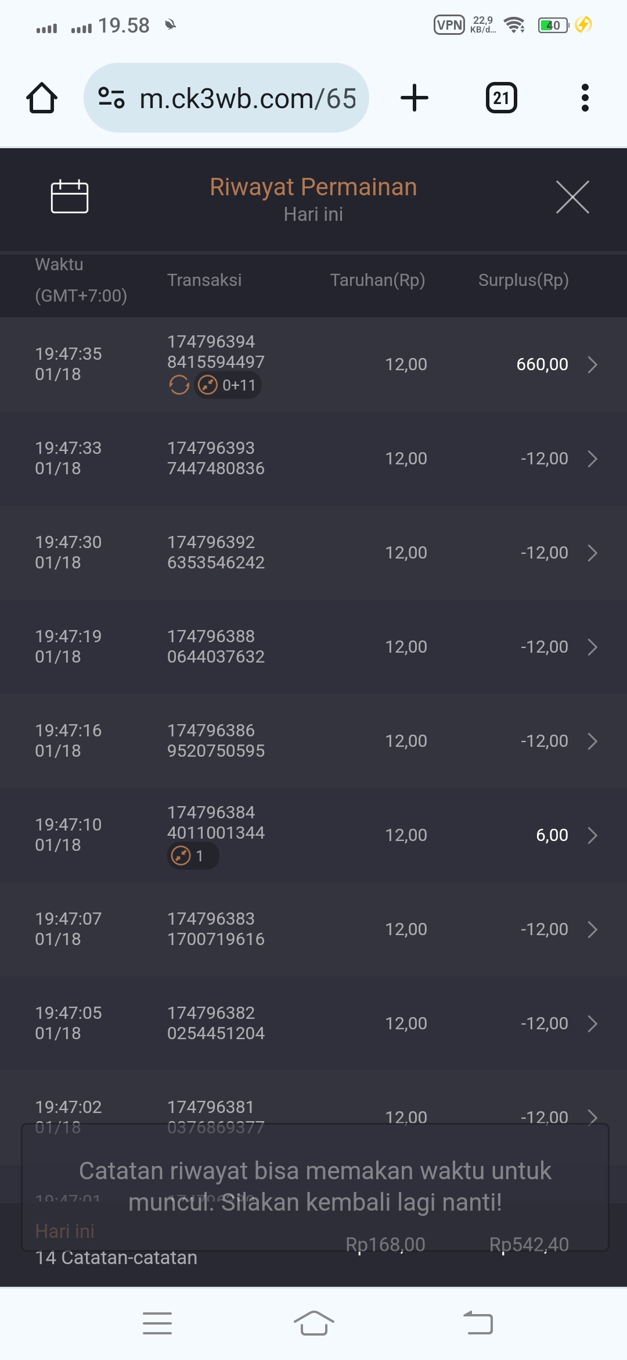Expand details of the 660,00 surplus row
This screenshot has width=627, height=1360.
point(592,364)
